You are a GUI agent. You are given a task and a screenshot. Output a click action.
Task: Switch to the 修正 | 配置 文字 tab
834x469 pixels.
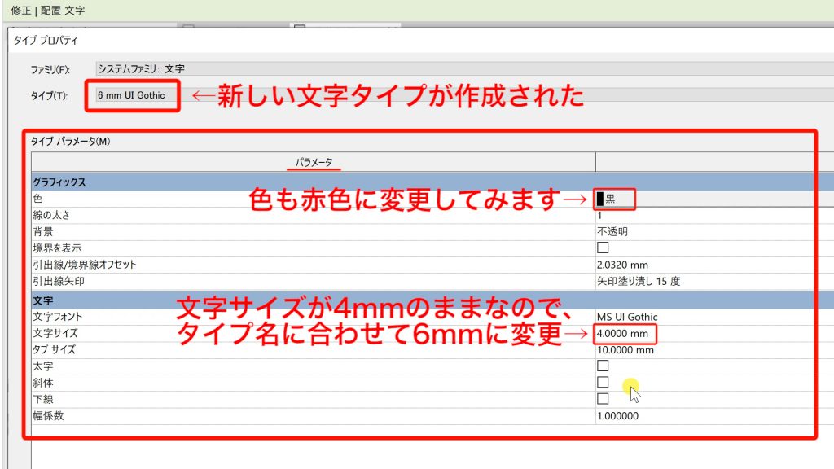tap(49, 11)
